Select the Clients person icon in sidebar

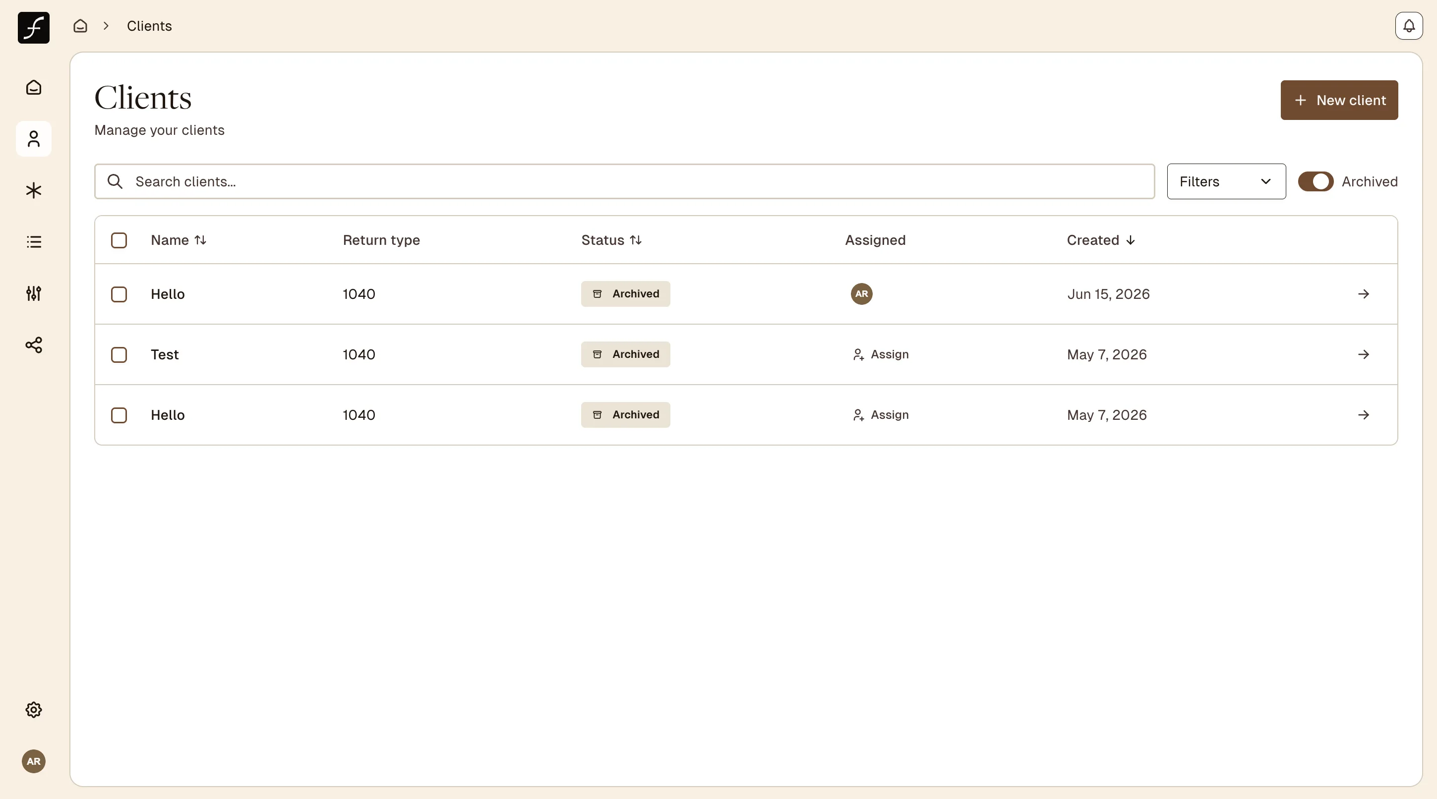pos(34,139)
